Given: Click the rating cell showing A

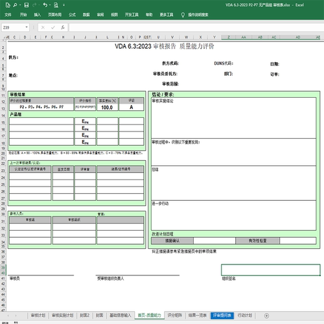Looking at the screenshot, I should (x=132, y=108).
